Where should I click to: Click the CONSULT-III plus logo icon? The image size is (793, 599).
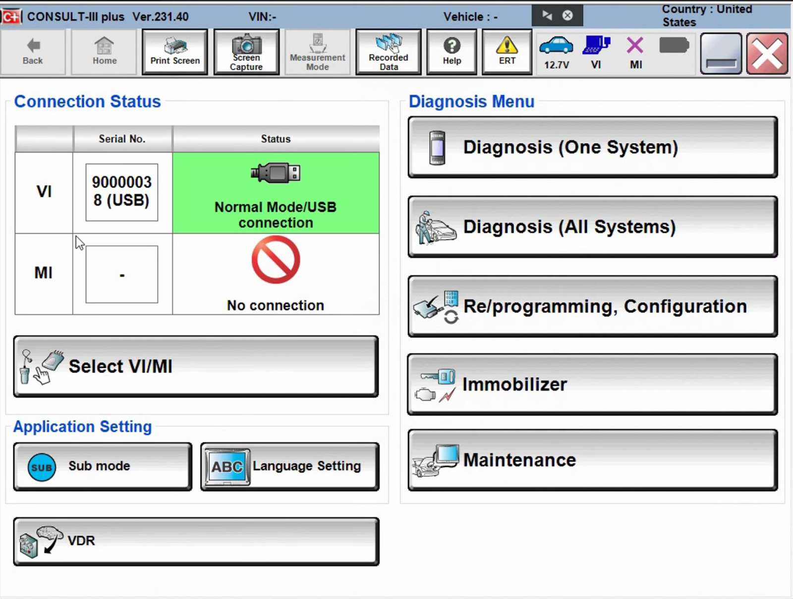point(11,16)
